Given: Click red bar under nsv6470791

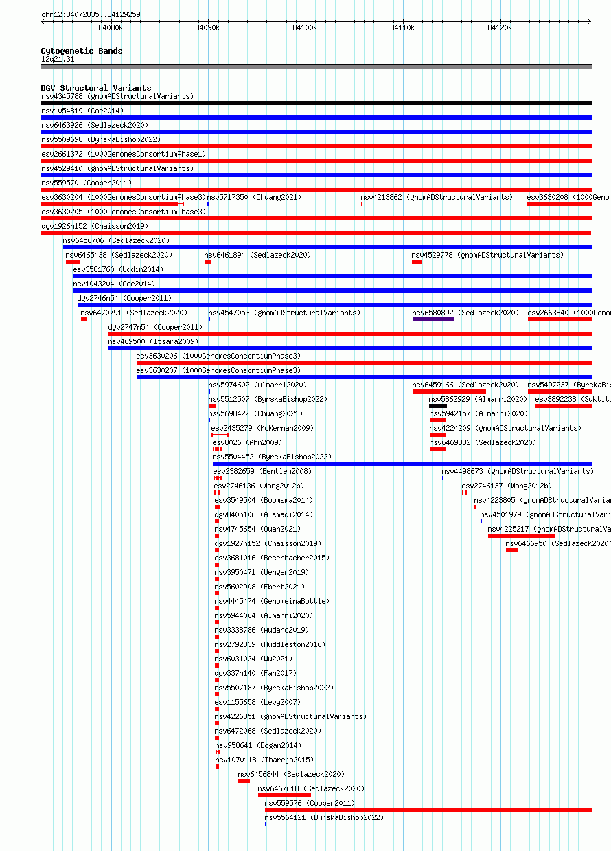Looking at the screenshot, I should coord(84,319).
